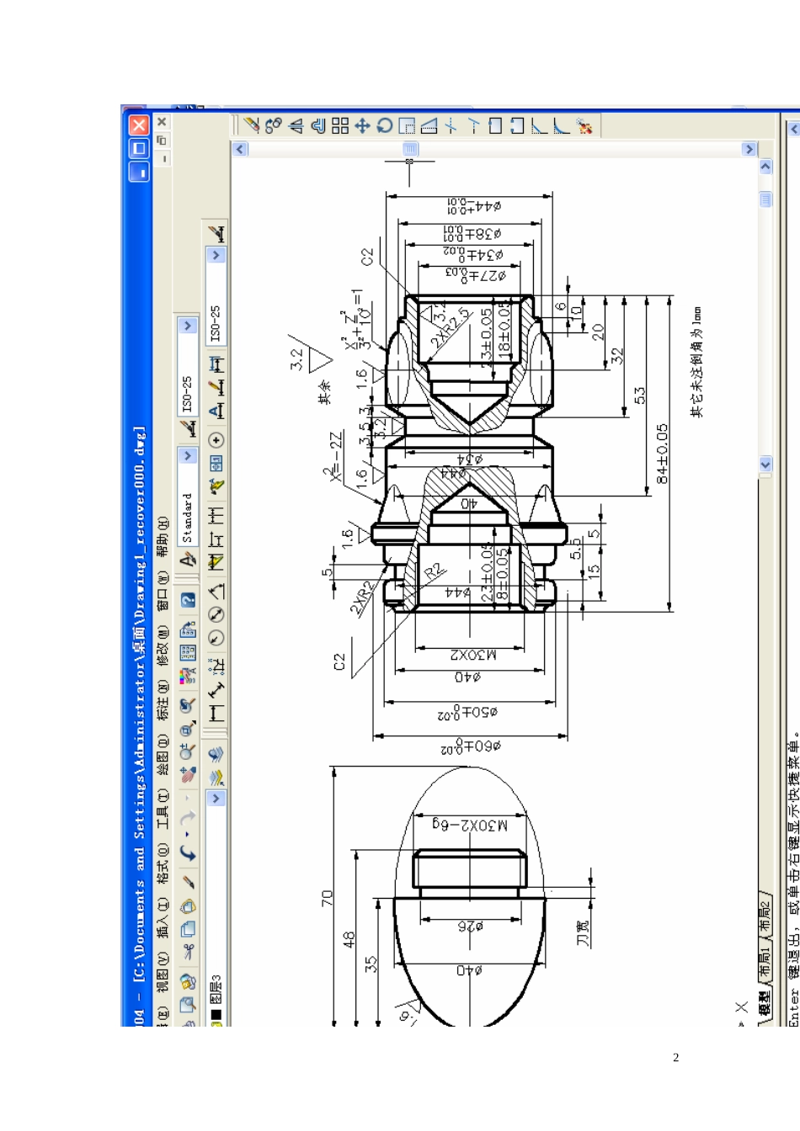Open the 帮助(H) menu
Image resolution: width=800 pixels, height=1131 pixels.
click(x=163, y=535)
